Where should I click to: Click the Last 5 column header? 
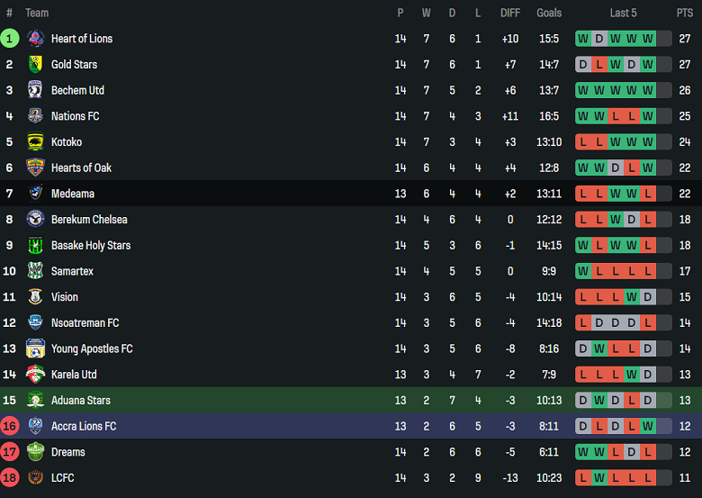623,13
